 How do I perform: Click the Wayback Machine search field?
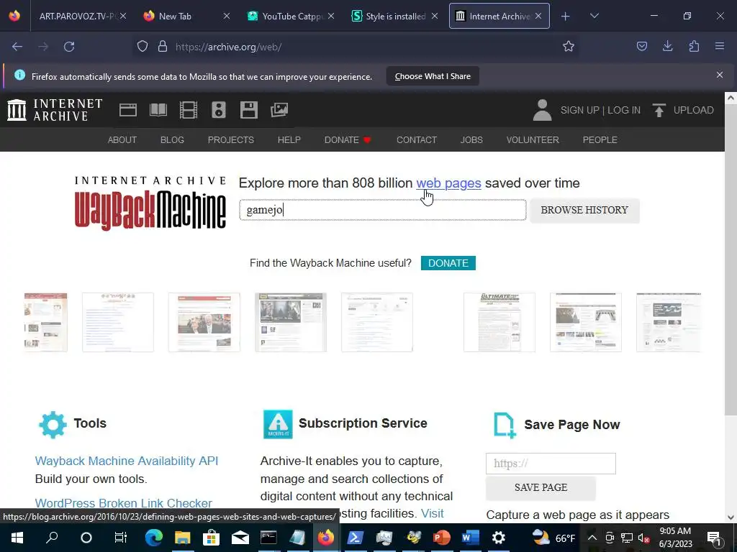point(383,210)
